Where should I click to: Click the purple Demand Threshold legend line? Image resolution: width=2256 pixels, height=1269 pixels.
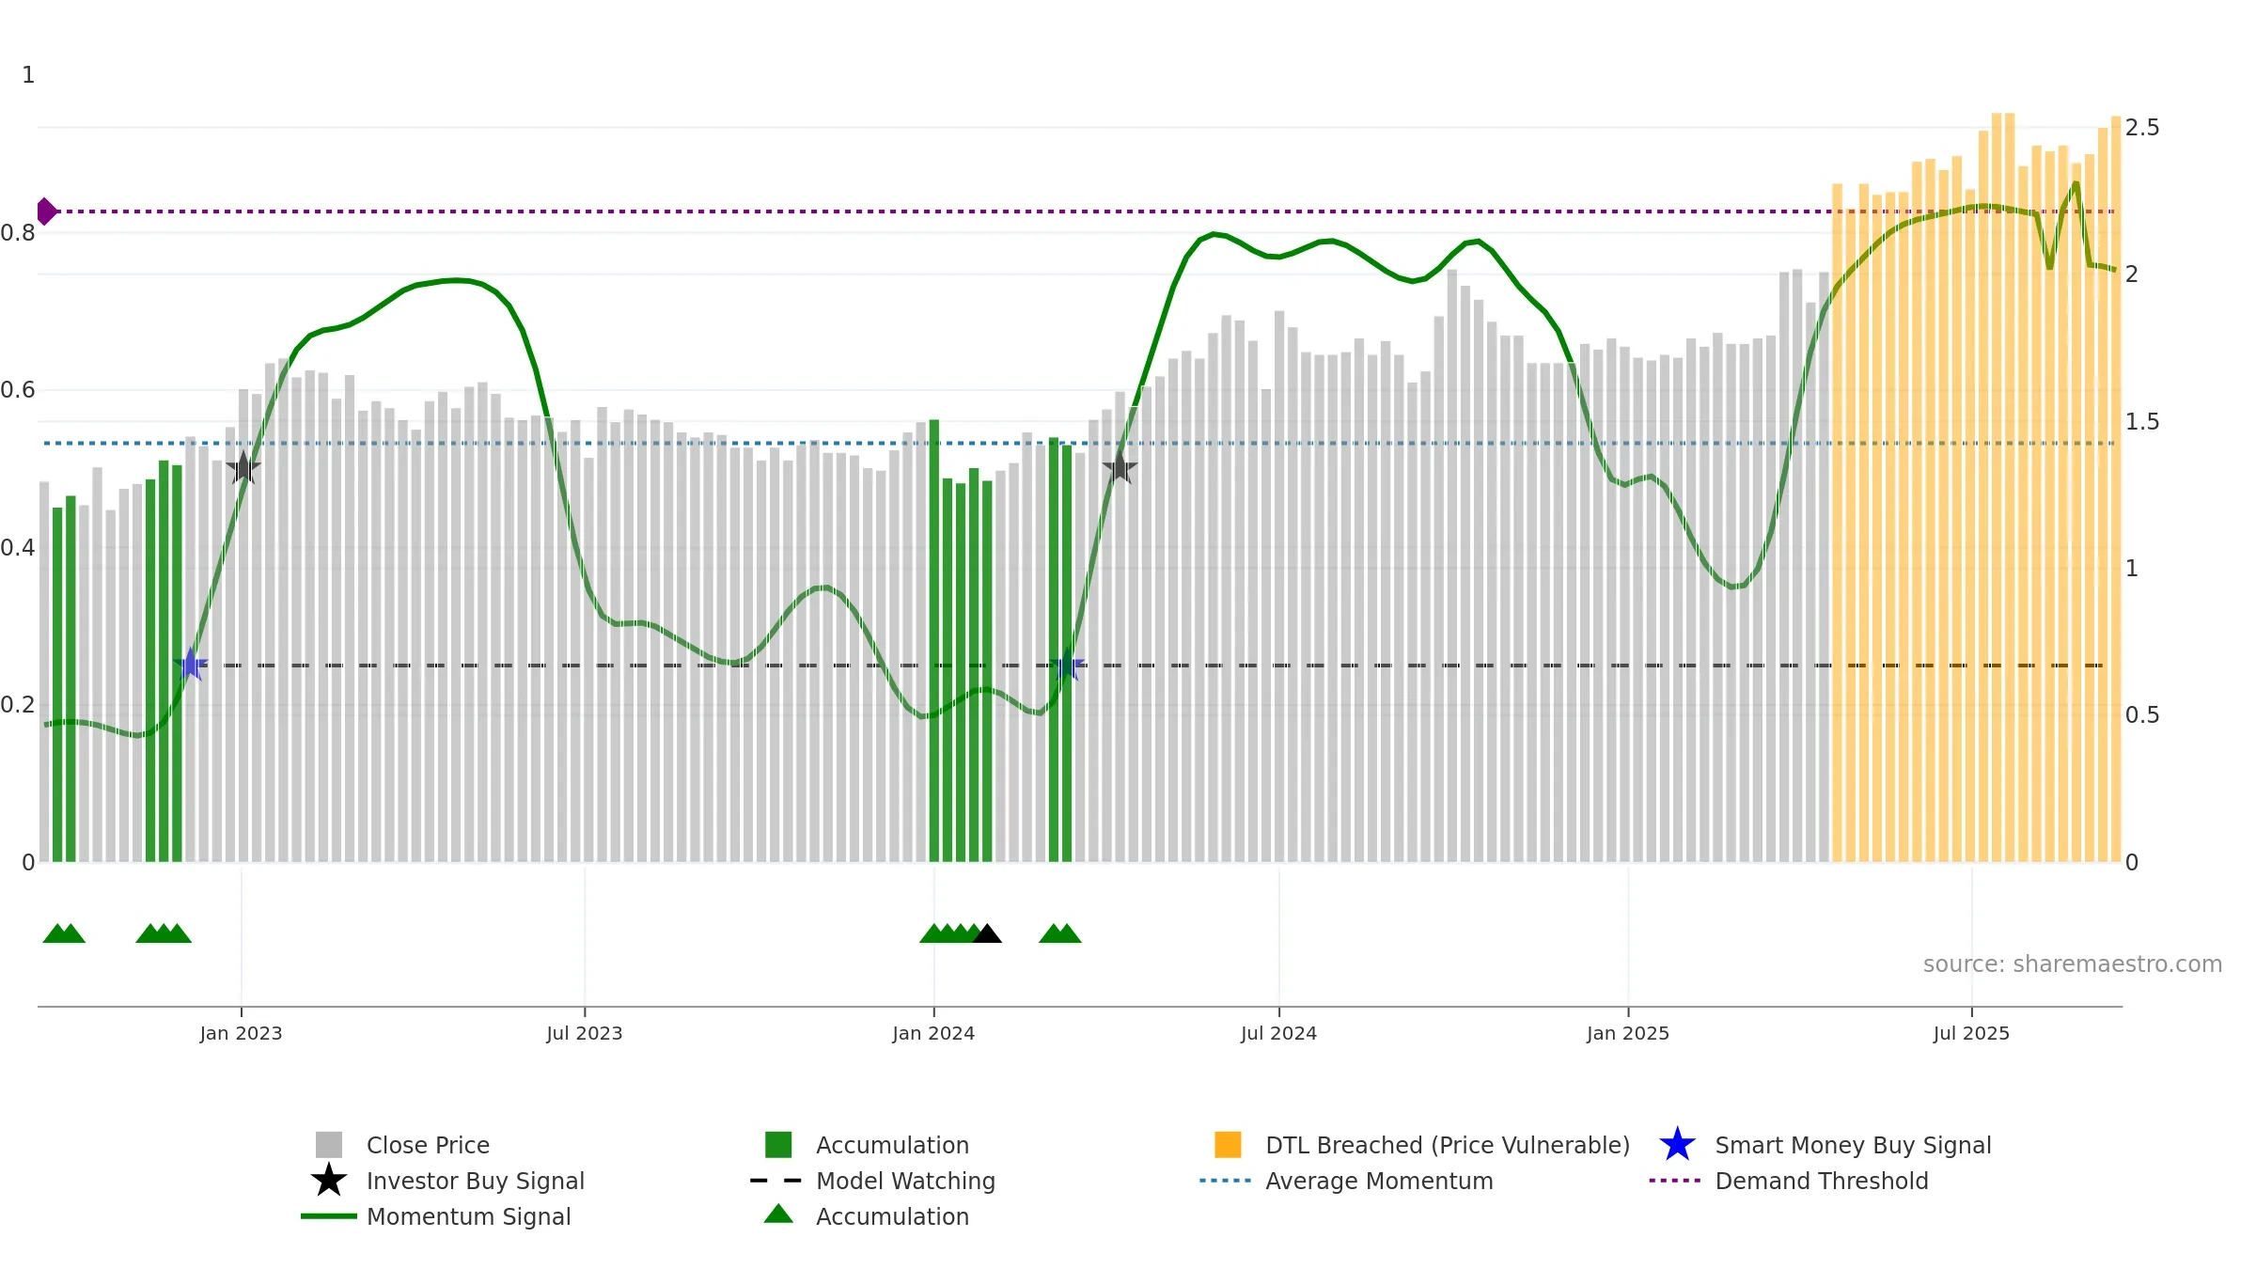(x=1675, y=1181)
